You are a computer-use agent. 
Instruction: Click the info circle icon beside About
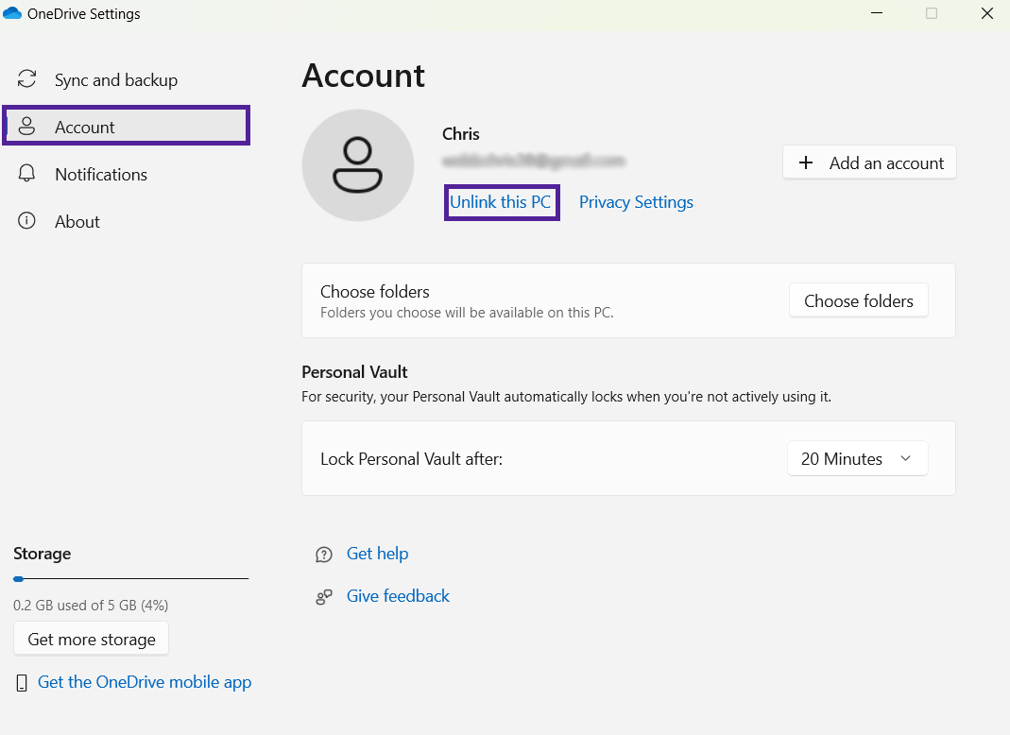coord(26,221)
